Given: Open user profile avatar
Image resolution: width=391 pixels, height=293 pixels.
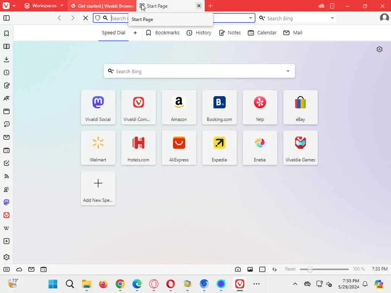Looking at the screenshot, I should tap(384, 18).
